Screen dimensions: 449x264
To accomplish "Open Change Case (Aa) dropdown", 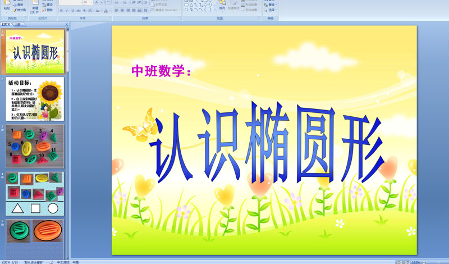I will tap(98, 11).
